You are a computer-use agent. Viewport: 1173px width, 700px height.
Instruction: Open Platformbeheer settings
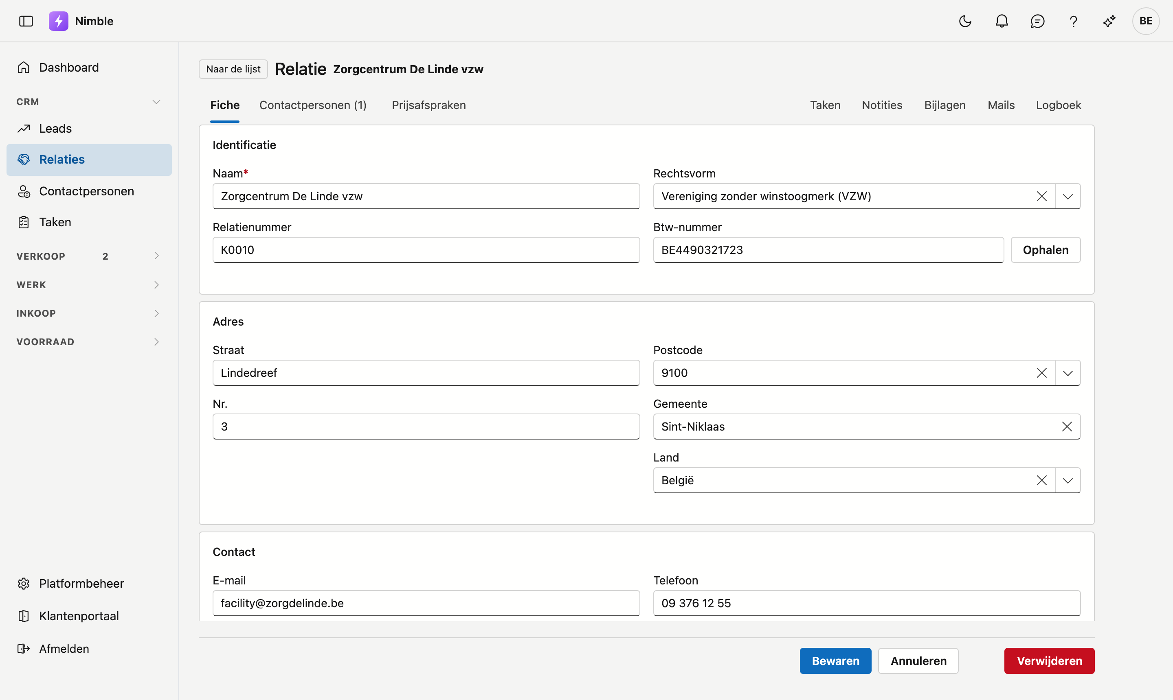click(89, 584)
